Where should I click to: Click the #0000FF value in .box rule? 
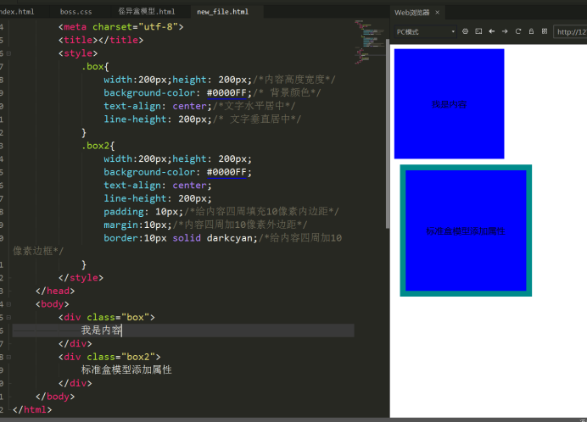(x=226, y=92)
